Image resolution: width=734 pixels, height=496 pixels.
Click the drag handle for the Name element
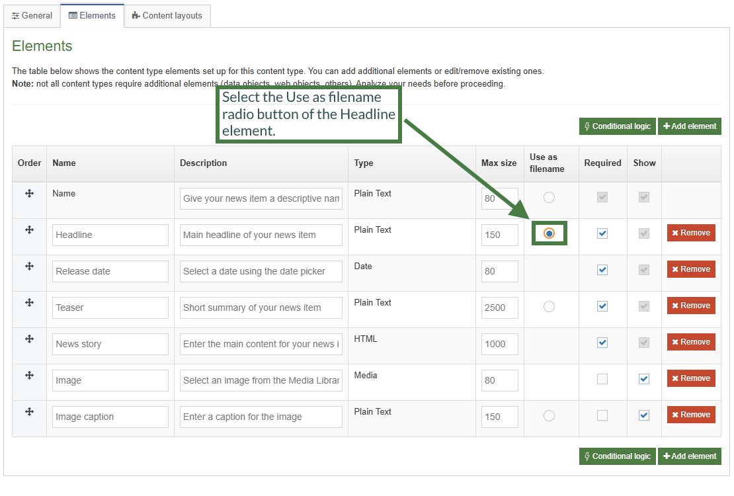point(28,193)
